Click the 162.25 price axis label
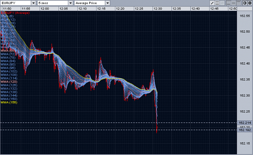The width and height of the screenshot is (253, 155). click(x=245, y=111)
